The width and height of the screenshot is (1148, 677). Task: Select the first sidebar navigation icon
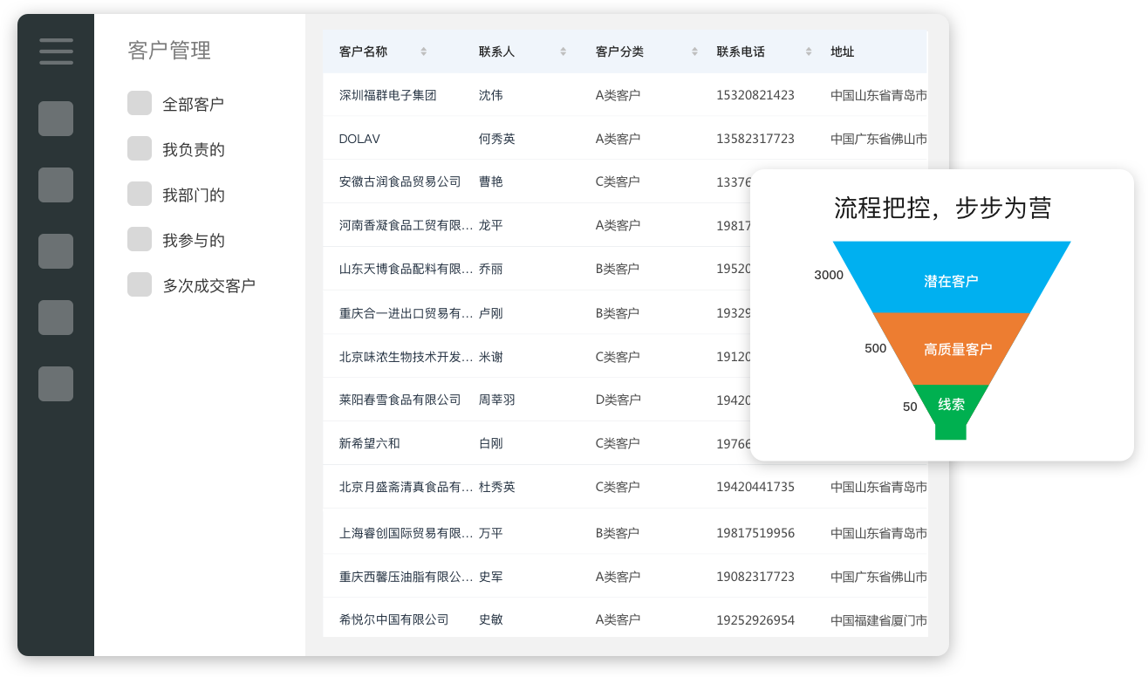point(55,120)
